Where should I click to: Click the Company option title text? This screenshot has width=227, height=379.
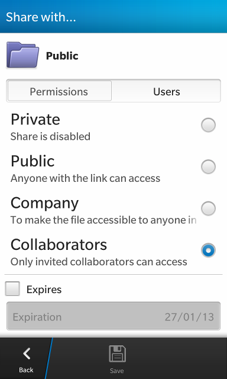click(44, 203)
